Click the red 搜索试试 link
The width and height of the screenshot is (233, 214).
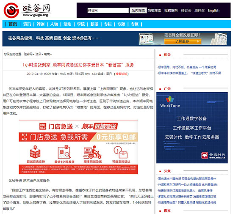[121, 74]
